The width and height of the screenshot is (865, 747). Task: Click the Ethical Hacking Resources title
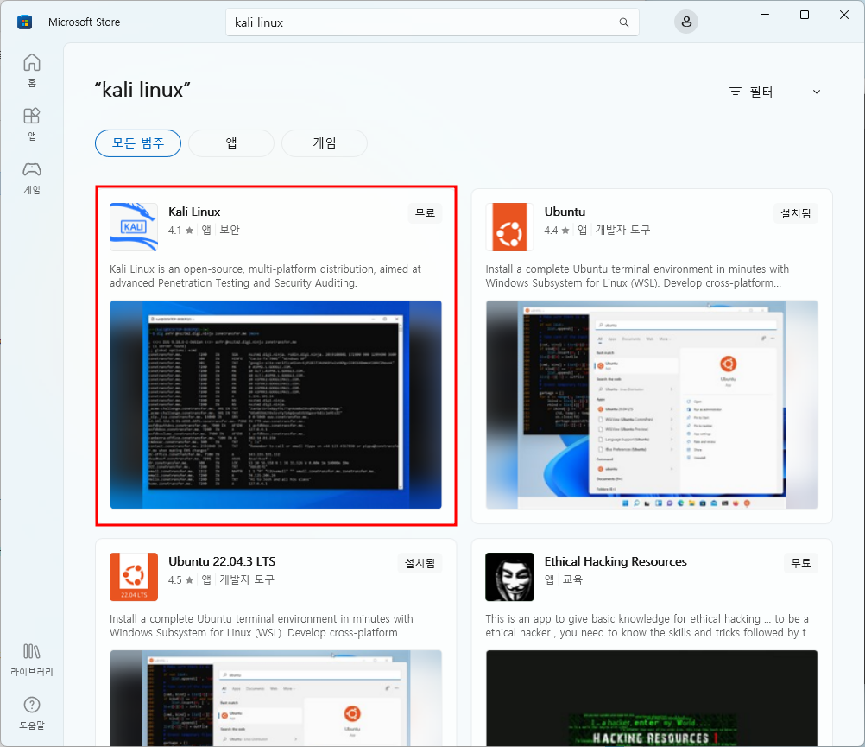pos(616,561)
